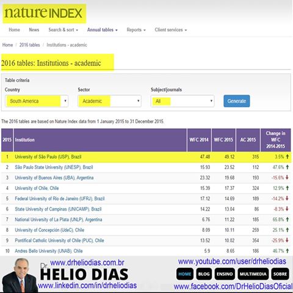Open the Subject/journals dropdown showing All
Image resolution: width=293 pixels, height=293 pixels.
[183, 101]
